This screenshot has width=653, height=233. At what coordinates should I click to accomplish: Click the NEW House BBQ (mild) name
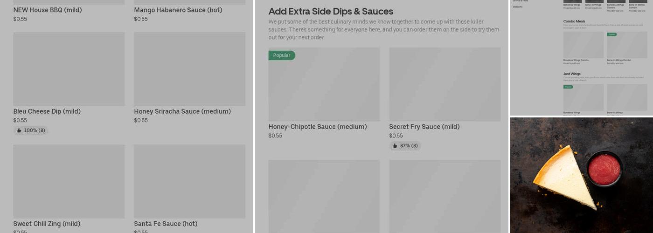tap(48, 10)
